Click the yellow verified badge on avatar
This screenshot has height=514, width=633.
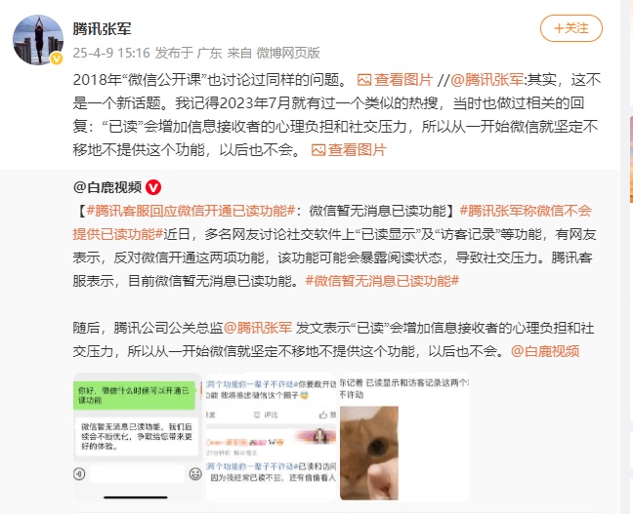point(57,59)
